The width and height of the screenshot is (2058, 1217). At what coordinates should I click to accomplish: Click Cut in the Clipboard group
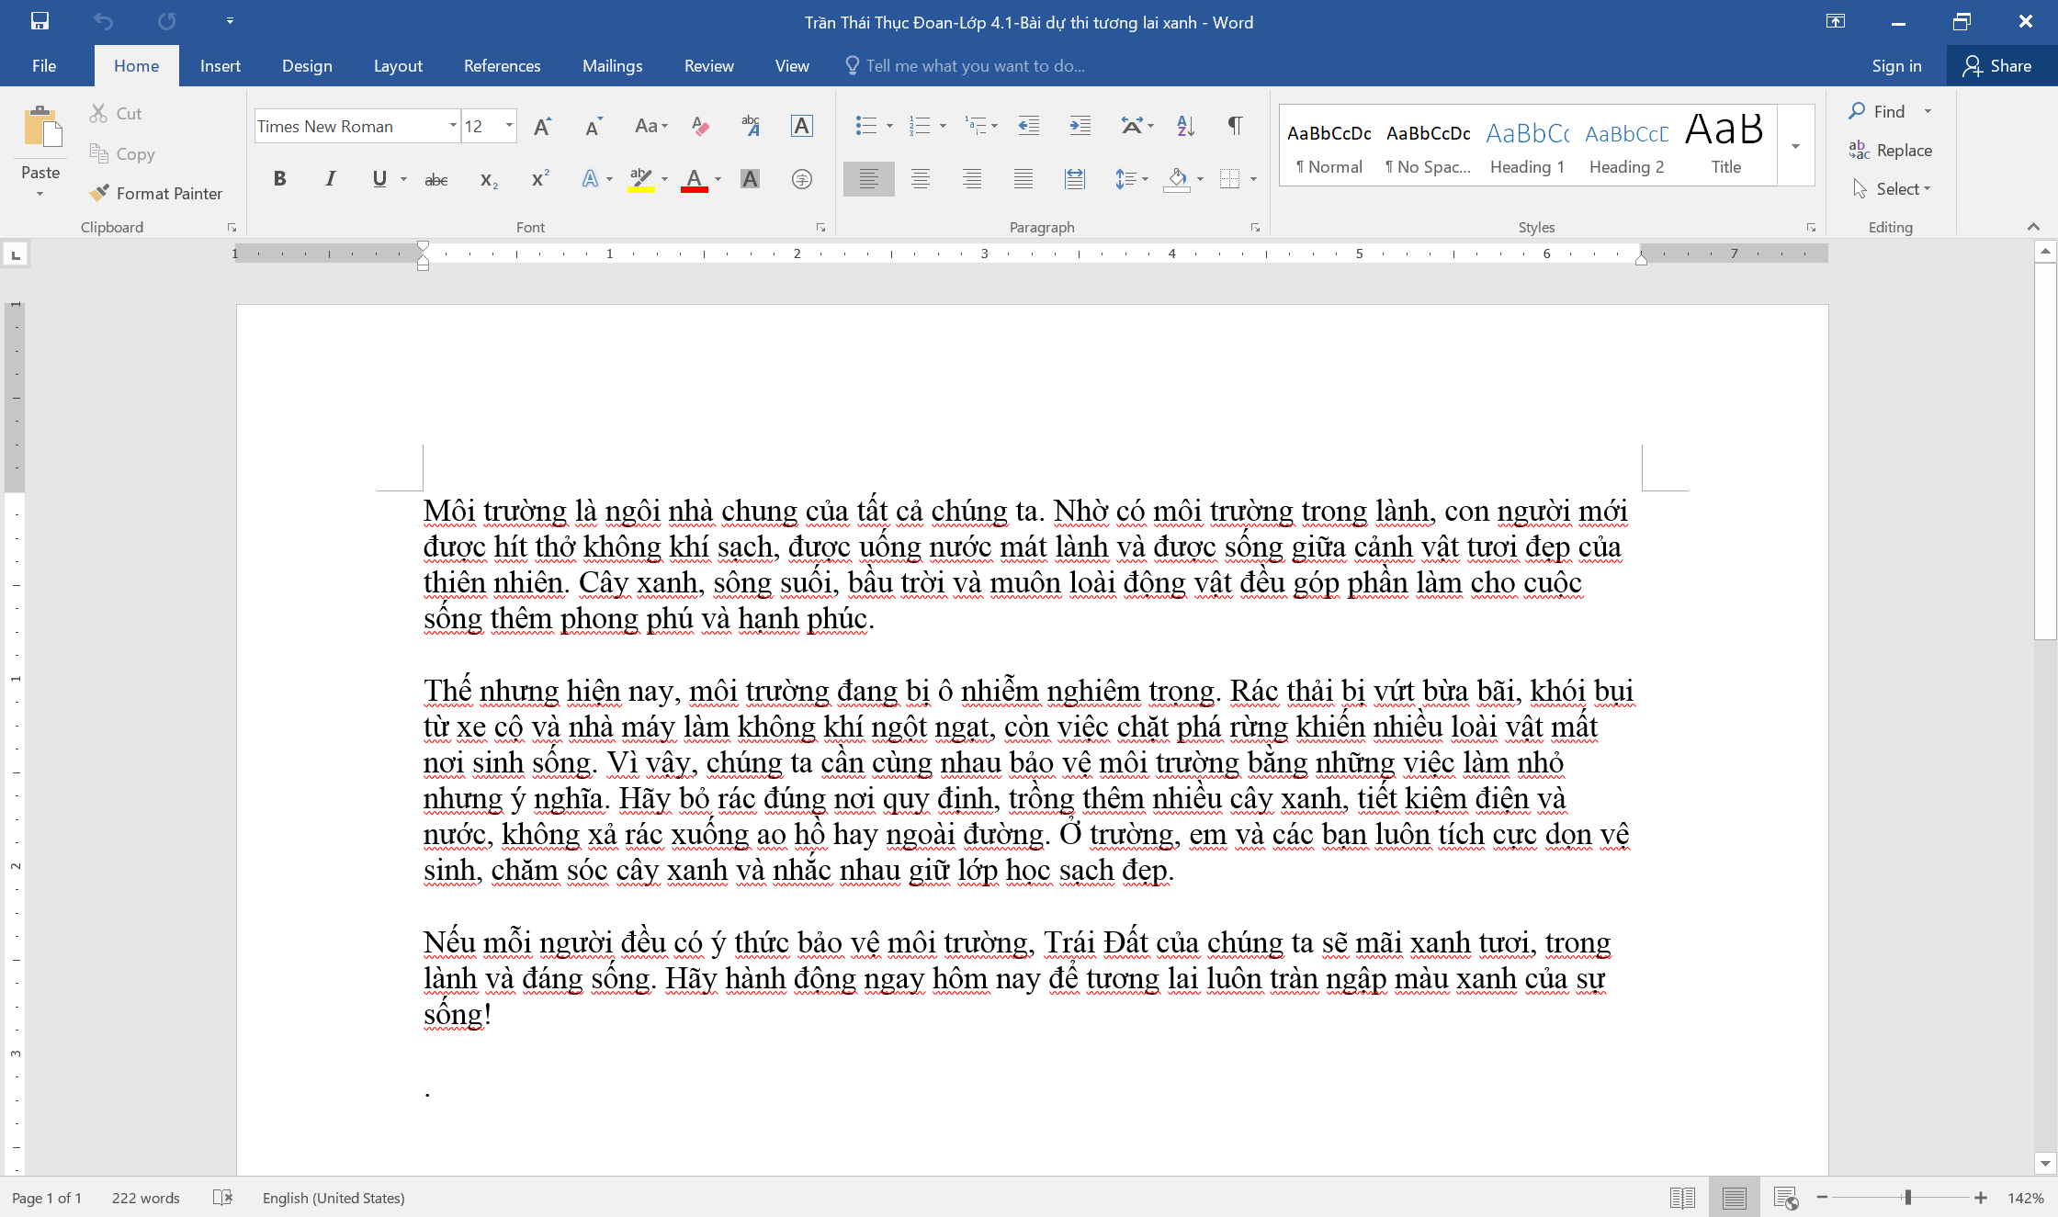pyautogui.click(x=116, y=113)
